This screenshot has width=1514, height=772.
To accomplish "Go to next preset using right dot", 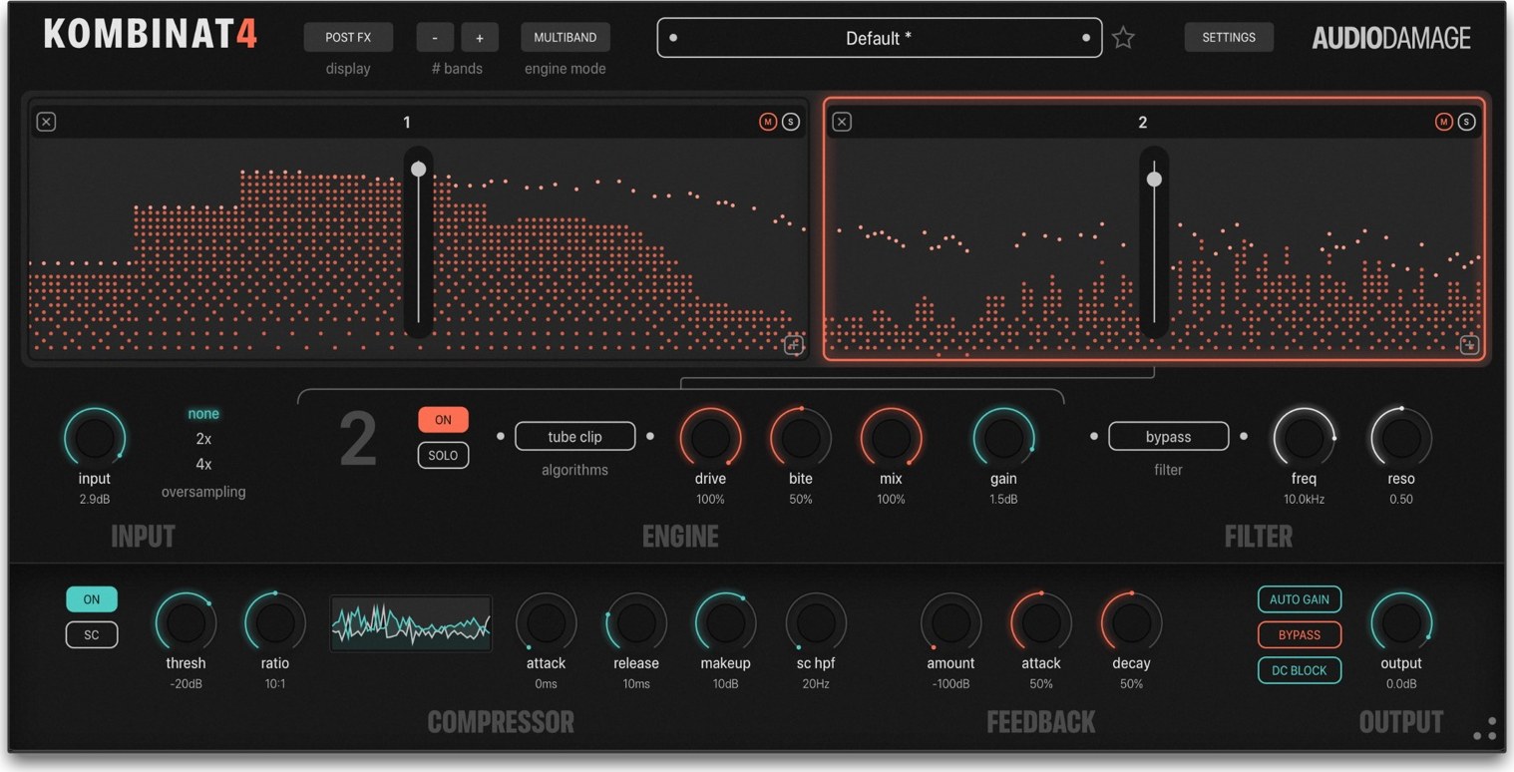I will (x=1086, y=38).
